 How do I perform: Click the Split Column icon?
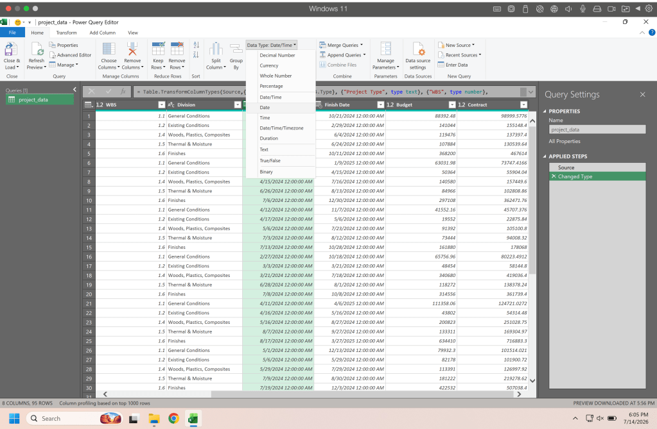tap(216, 49)
